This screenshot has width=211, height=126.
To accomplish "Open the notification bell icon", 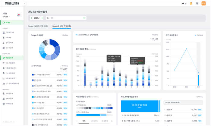I will tap(191, 4).
